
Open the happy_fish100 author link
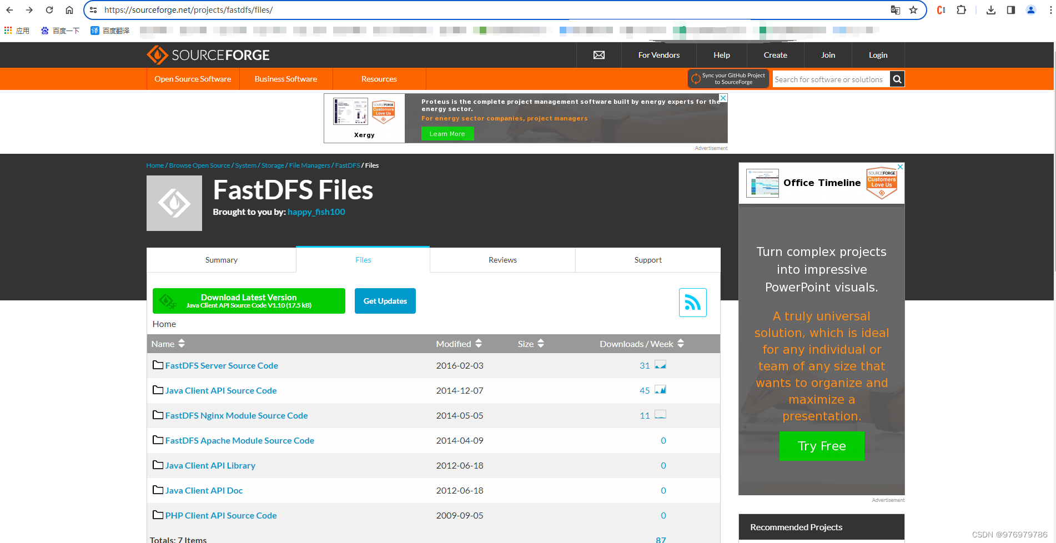[316, 212]
